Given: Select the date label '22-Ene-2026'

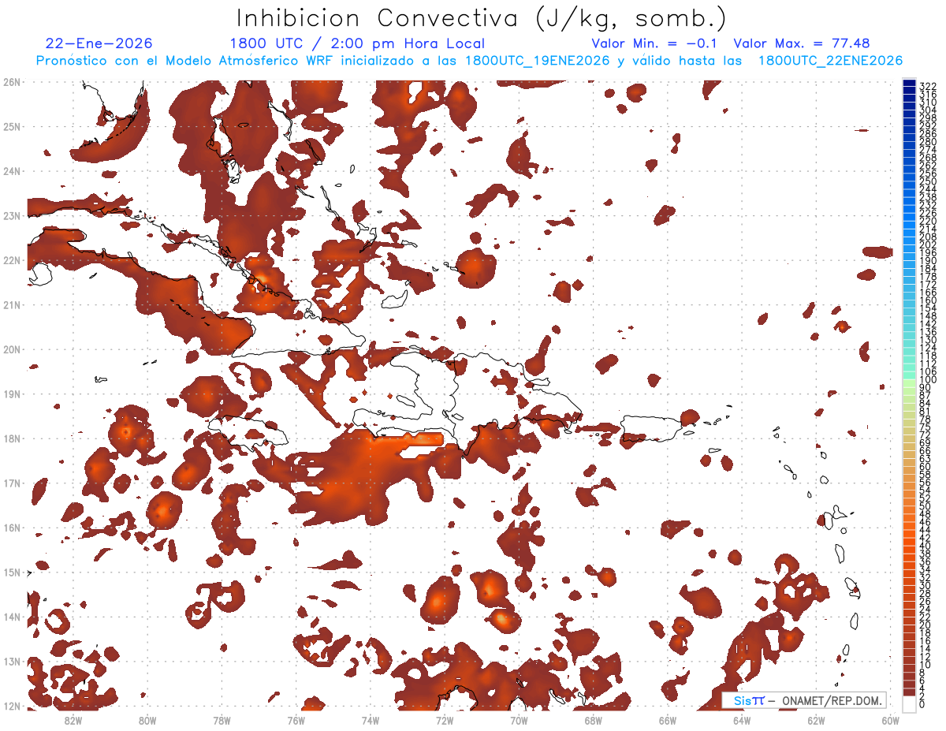Looking at the screenshot, I should pyautogui.click(x=99, y=43).
